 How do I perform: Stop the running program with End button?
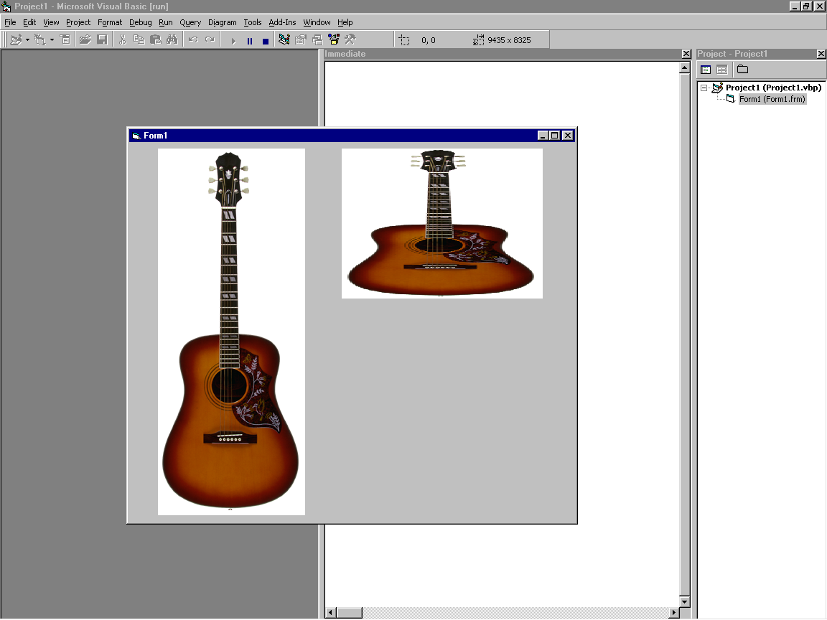point(266,40)
